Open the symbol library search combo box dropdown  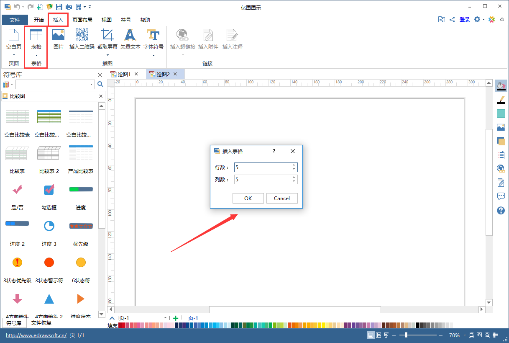(x=92, y=85)
